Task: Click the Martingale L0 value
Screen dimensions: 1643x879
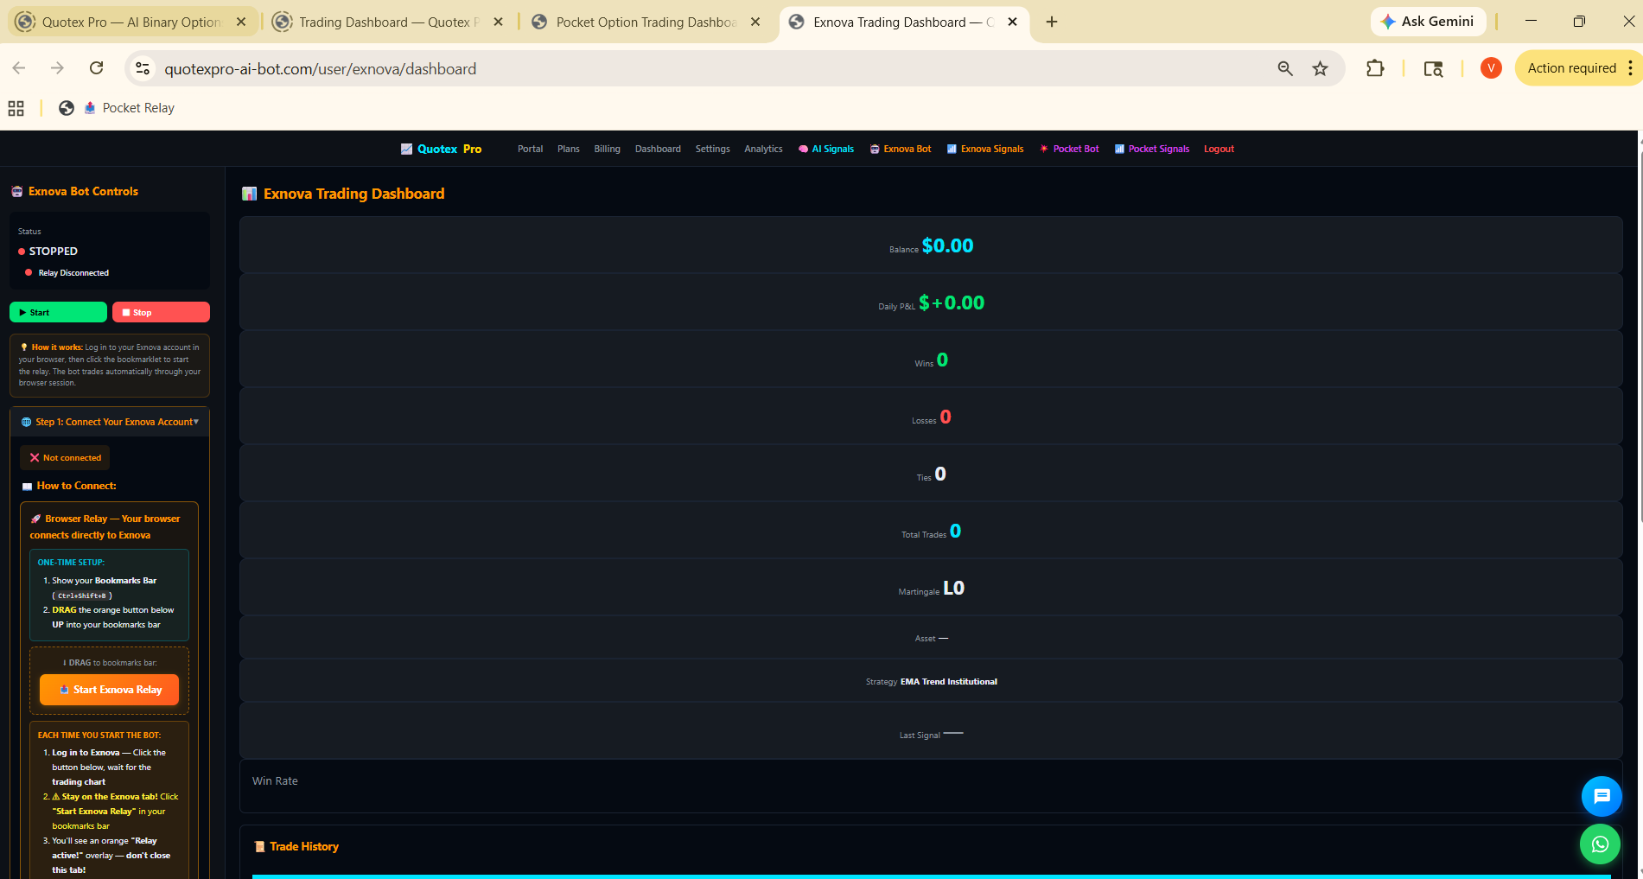Action: (953, 588)
